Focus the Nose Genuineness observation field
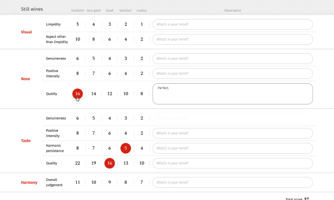The image size is (334, 200). click(x=232, y=58)
